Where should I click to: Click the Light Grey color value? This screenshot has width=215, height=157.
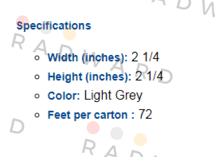113,95
